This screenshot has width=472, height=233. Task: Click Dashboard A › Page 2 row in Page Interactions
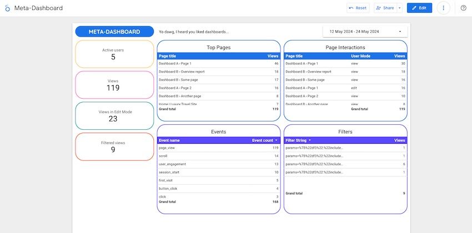point(345,96)
